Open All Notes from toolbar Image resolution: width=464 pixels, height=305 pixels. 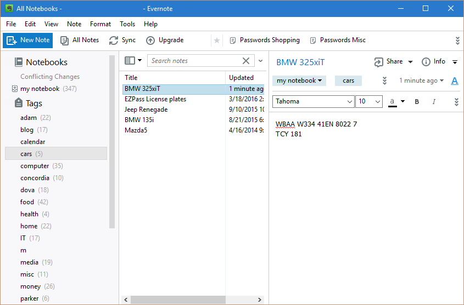pos(80,40)
